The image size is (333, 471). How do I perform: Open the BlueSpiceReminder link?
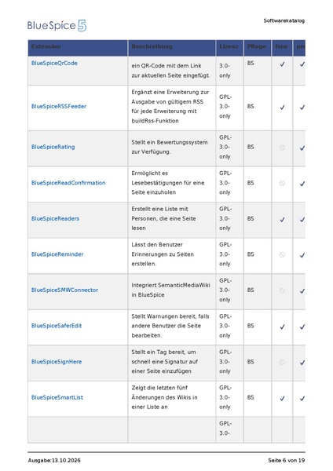tap(57, 254)
